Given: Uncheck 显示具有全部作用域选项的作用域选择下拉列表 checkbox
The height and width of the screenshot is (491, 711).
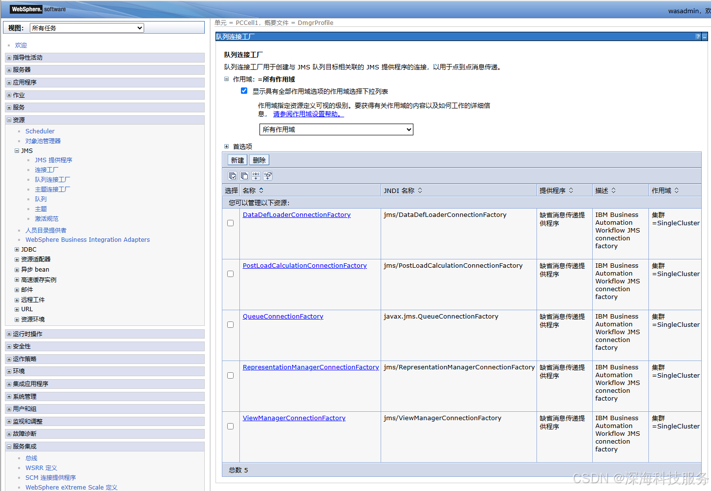Looking at the screenshot, I should 244,91.
